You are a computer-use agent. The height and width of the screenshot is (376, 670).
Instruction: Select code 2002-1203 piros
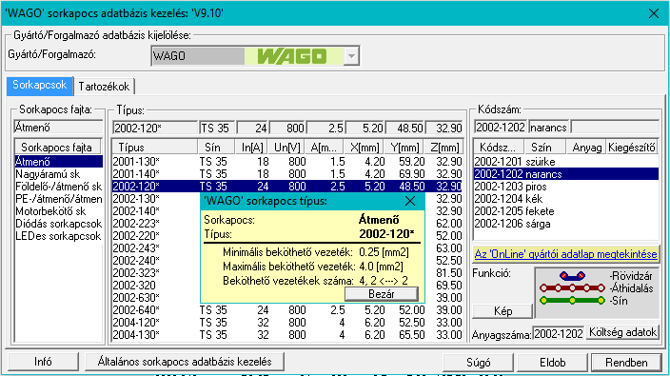point(566,187)
